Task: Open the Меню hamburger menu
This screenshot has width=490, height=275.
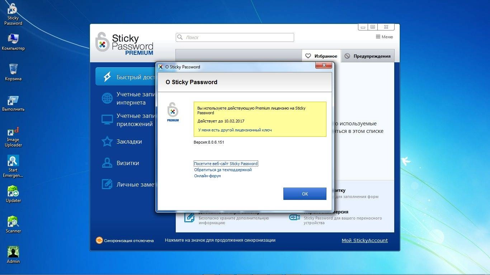Action: [x=384, y=37]
